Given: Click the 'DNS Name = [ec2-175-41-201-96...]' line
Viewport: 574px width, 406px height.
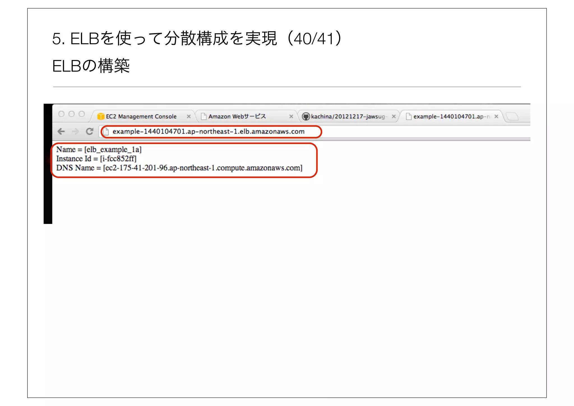Looking at the screenshot, I should (179, 168).
